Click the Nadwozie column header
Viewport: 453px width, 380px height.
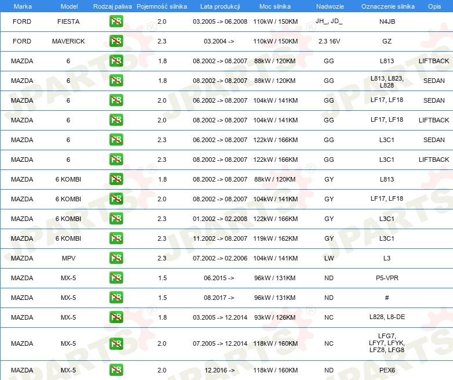330,6
